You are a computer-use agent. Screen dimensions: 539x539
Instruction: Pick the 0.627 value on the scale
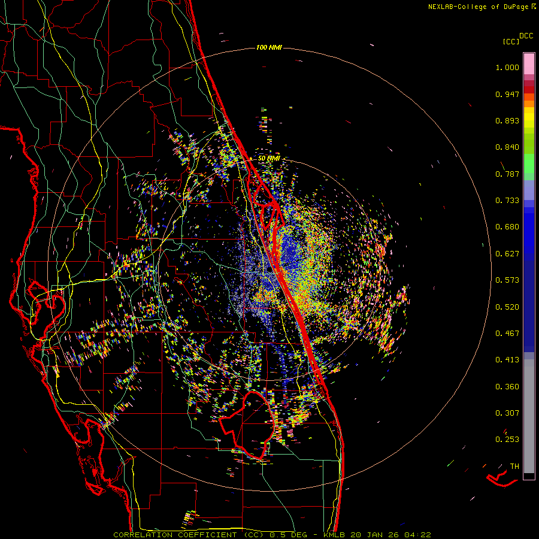(507, 254)
